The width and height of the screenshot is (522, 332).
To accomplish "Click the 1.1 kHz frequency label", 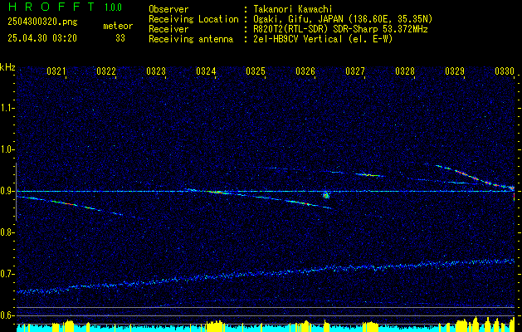I will (7, 108).
